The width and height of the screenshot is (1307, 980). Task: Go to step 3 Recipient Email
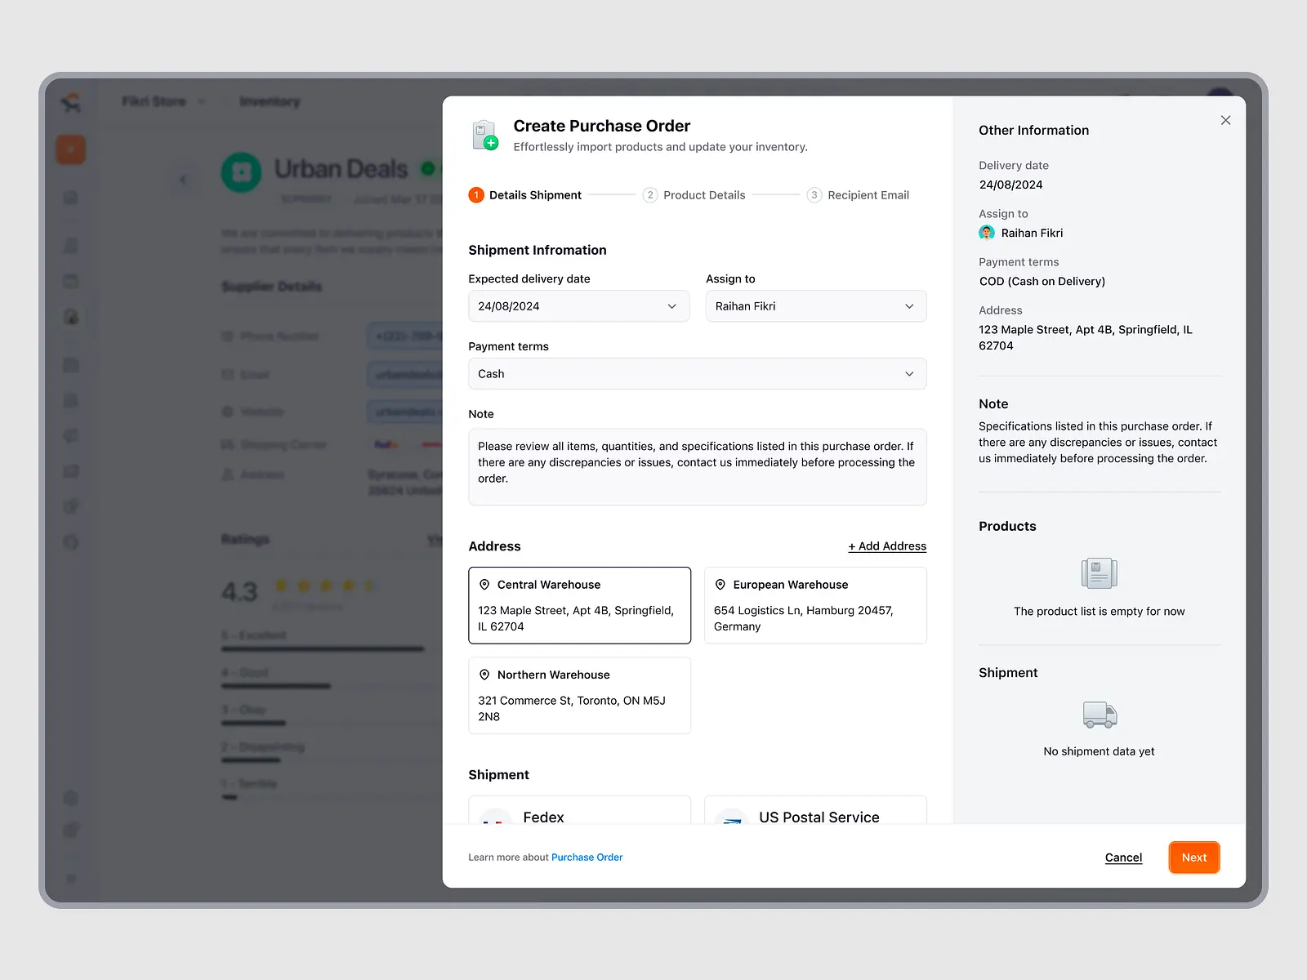859,195
